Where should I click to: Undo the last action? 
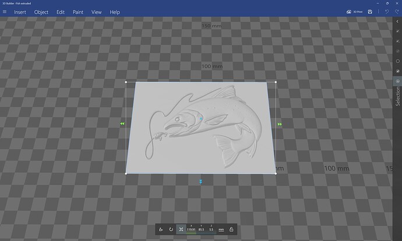pos(387,12)
